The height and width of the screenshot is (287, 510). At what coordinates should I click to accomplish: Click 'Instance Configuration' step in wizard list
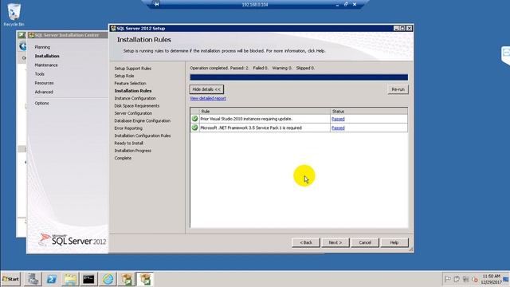[x=135, y=98]
